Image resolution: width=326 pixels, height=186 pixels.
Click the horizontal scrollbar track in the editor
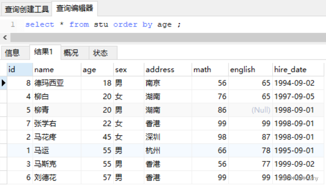click(168, 37)
